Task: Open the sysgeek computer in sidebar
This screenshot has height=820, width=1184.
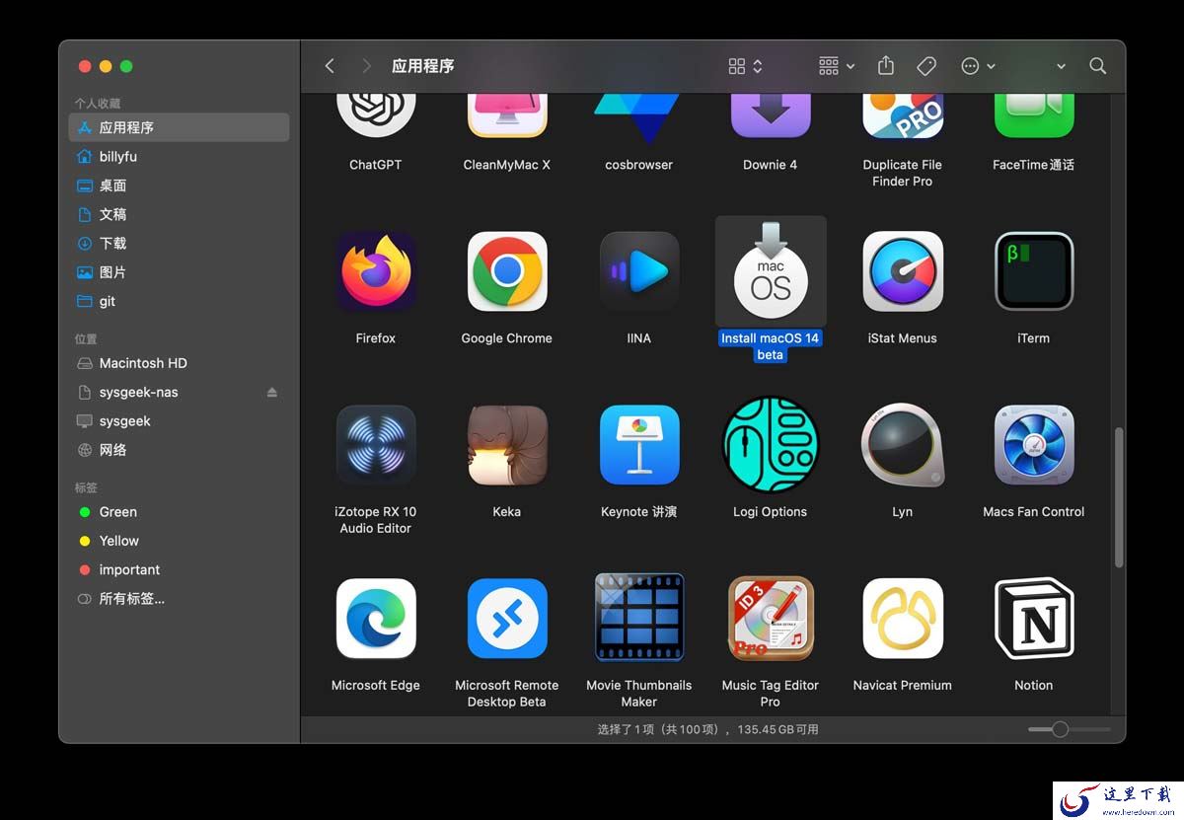Action: pos(179,420)
